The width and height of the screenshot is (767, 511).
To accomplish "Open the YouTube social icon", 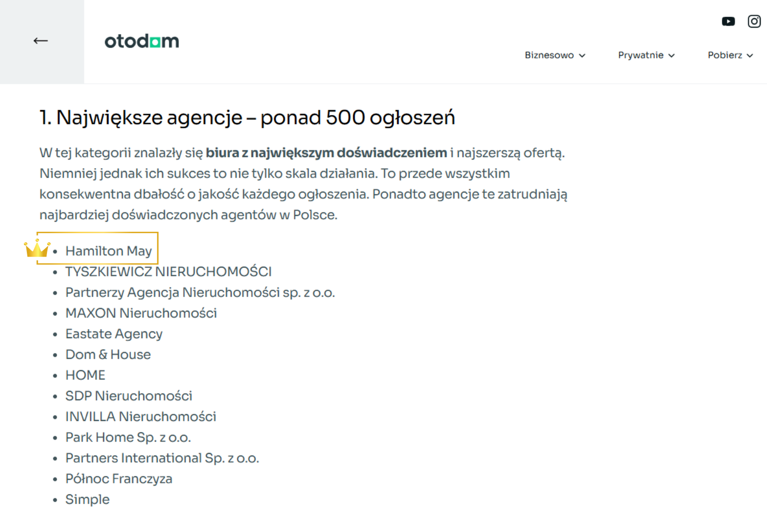I will [x=728, y=22].
